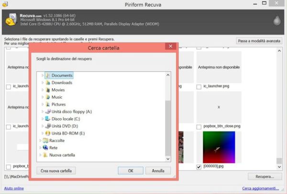Click the popbox_btn_close.png preview thumbnail
Image resolution: width=287 pixels, height=194 pixels.
(x=219, y=107)
